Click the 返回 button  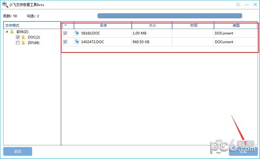point(18,151)
